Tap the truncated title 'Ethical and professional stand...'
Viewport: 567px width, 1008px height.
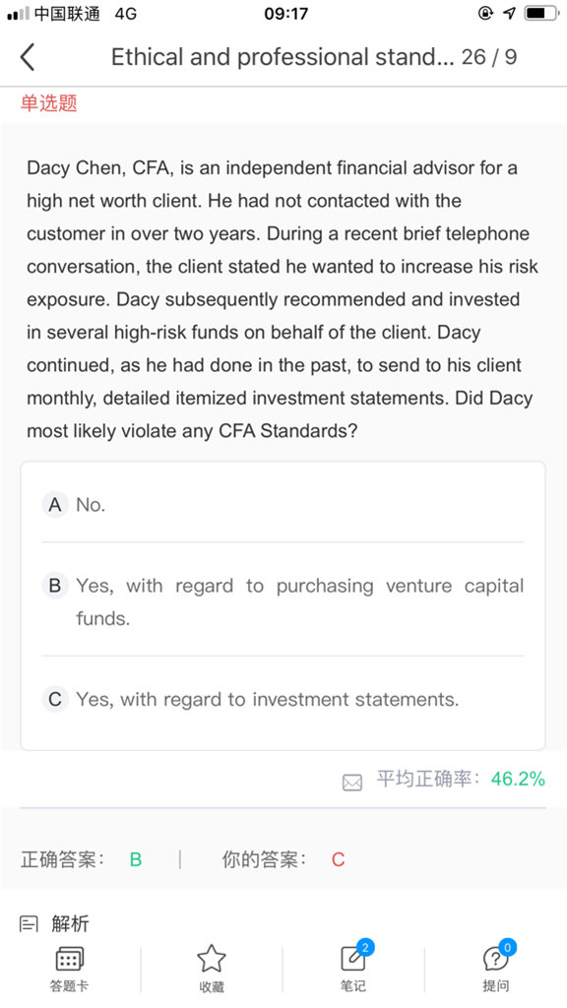[283, 57]
